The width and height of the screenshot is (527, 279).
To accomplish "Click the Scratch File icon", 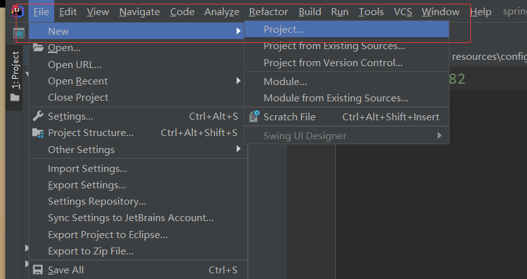I will pyautogui.click(x=254, y=117).
